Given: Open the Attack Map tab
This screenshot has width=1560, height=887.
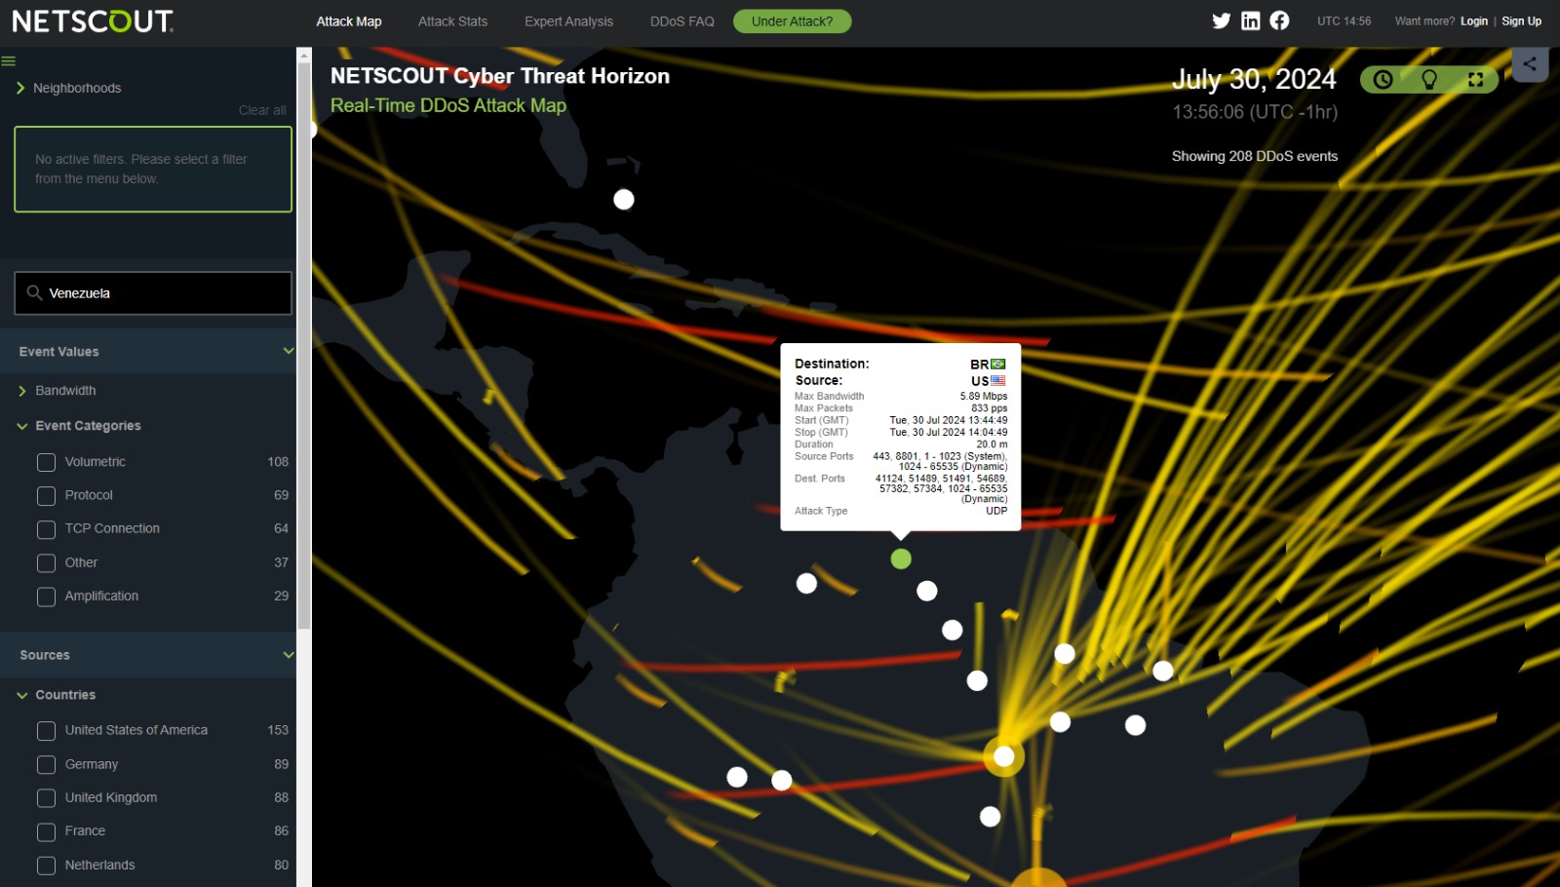Looking at the screenshot, I should (349, 21).
